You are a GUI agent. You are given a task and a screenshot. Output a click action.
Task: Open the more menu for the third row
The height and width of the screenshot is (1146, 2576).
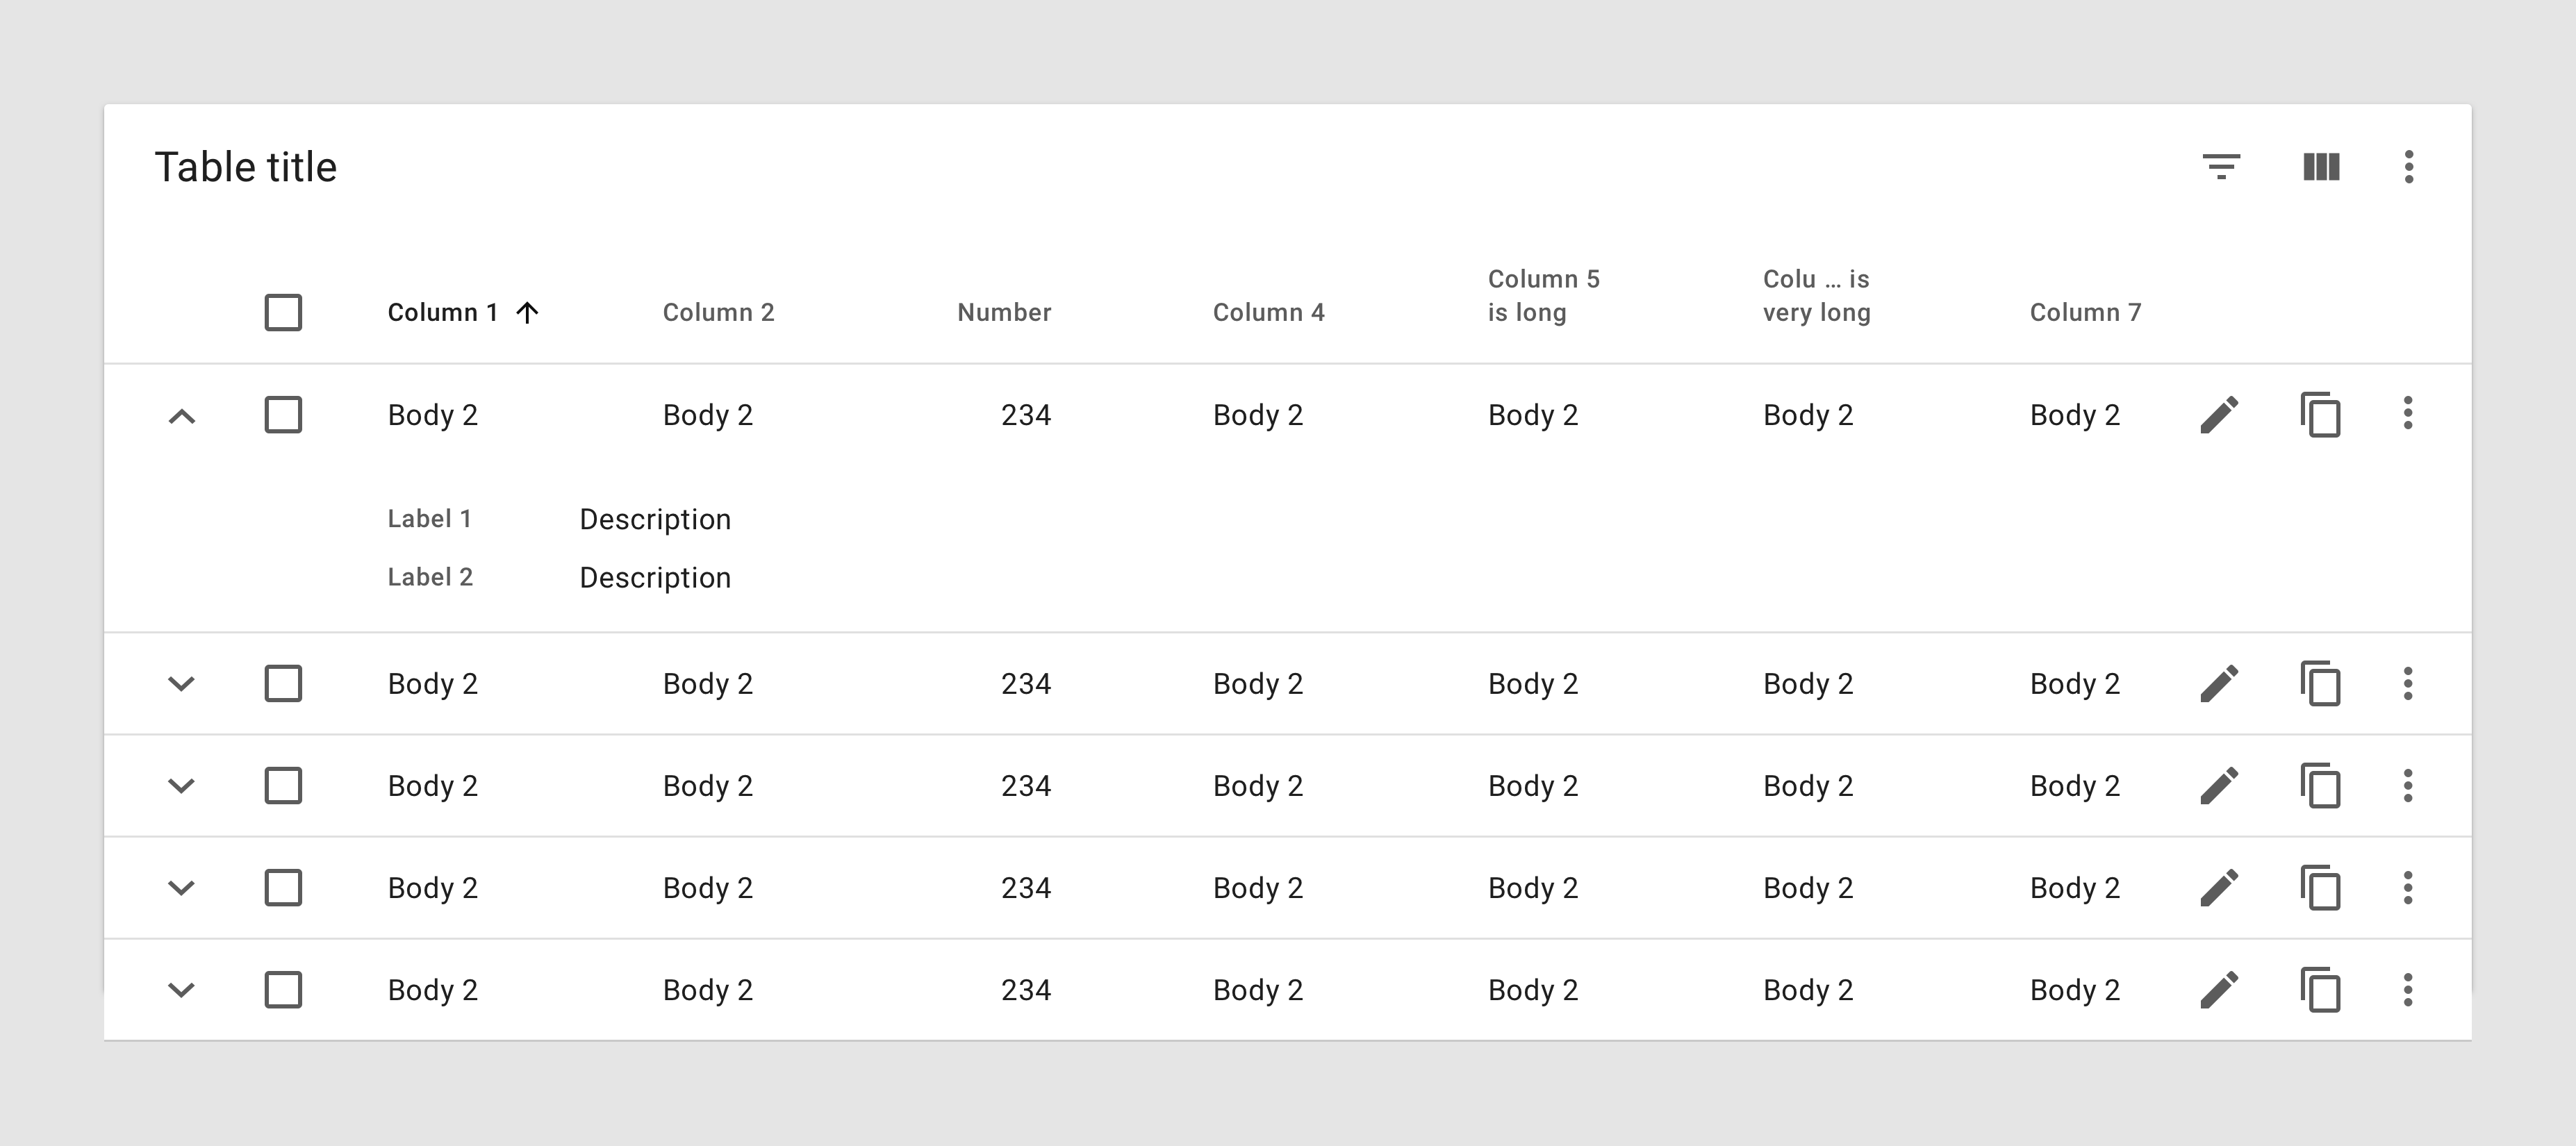(2408, 786)
